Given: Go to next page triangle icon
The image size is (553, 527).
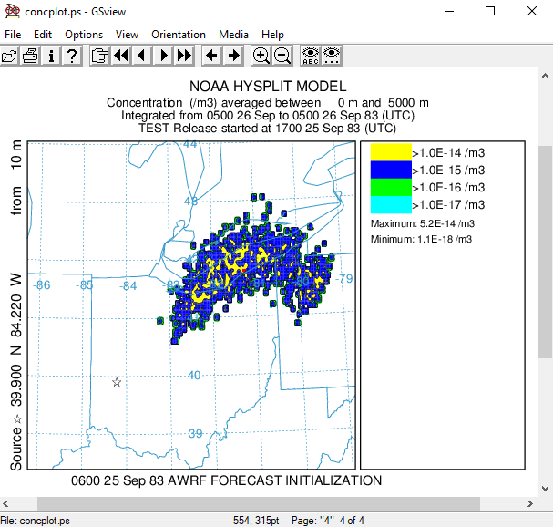Looking at the screenshot, I should tap(163, 56).
